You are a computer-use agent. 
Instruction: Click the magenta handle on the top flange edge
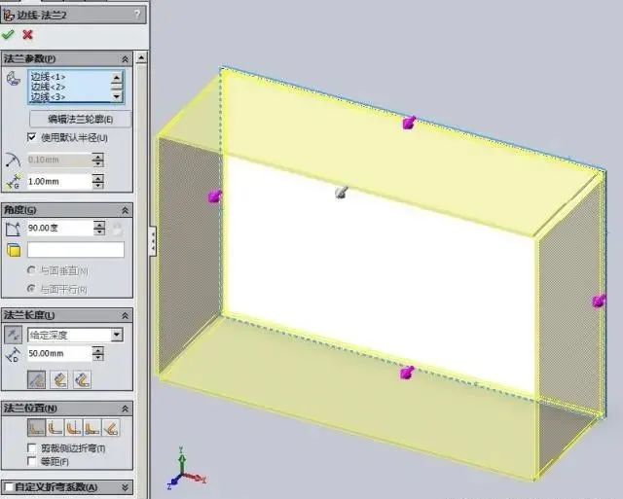[409, 123]
